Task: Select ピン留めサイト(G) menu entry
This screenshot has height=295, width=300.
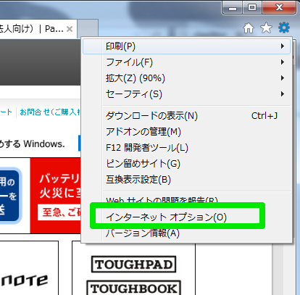Action: tap(187, 164)
